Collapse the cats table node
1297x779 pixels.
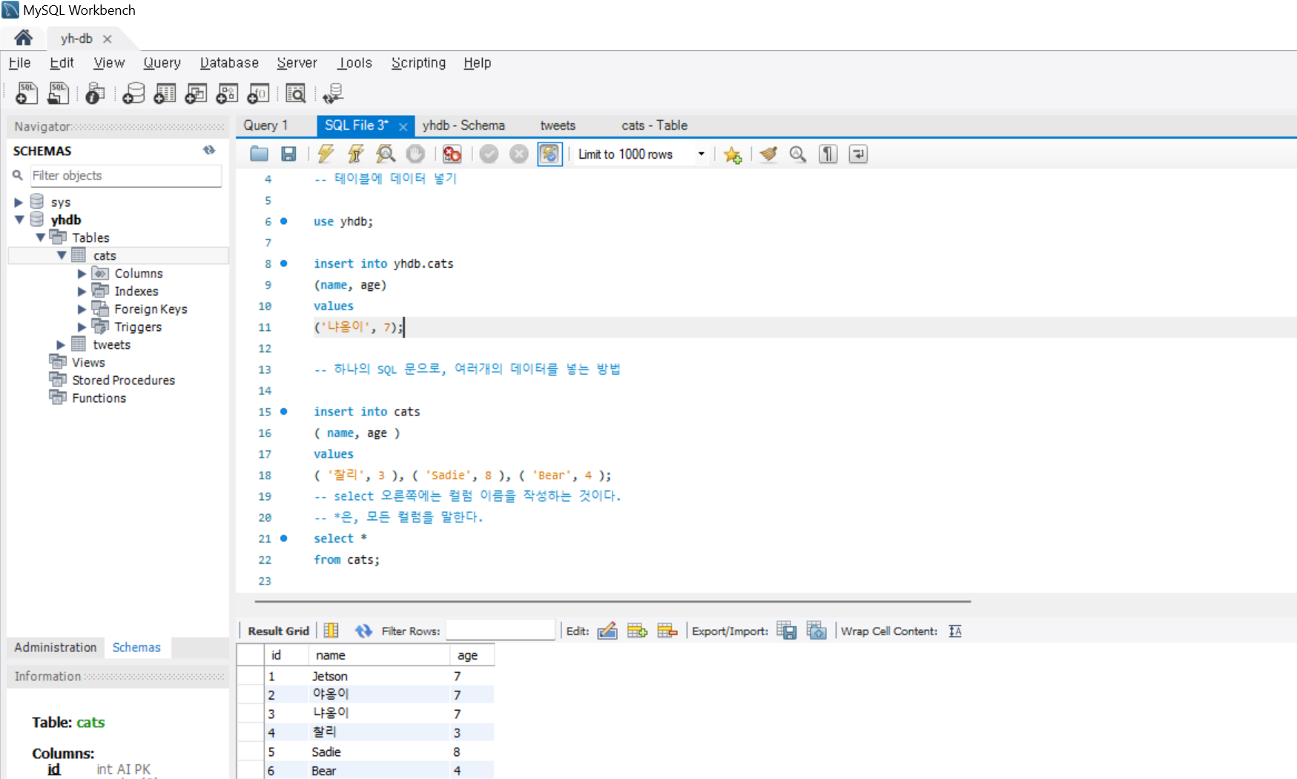[x=62, y=255]
